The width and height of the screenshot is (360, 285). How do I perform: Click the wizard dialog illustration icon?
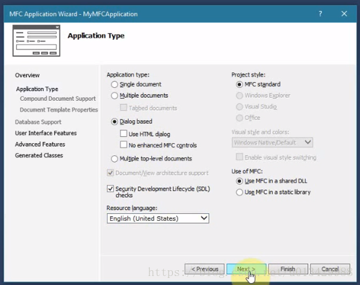(37, 40)
